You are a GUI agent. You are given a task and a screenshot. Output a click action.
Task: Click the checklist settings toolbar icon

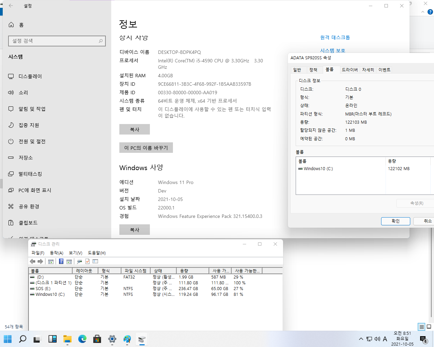coord(95,261)
